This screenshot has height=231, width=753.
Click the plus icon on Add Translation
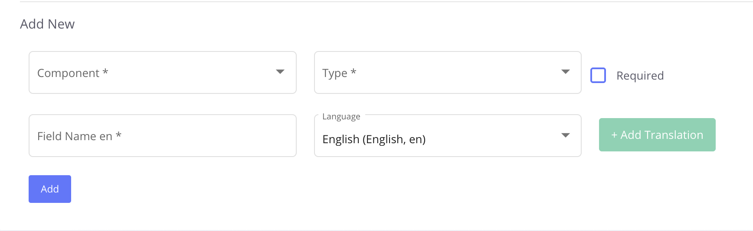point(614,135)
